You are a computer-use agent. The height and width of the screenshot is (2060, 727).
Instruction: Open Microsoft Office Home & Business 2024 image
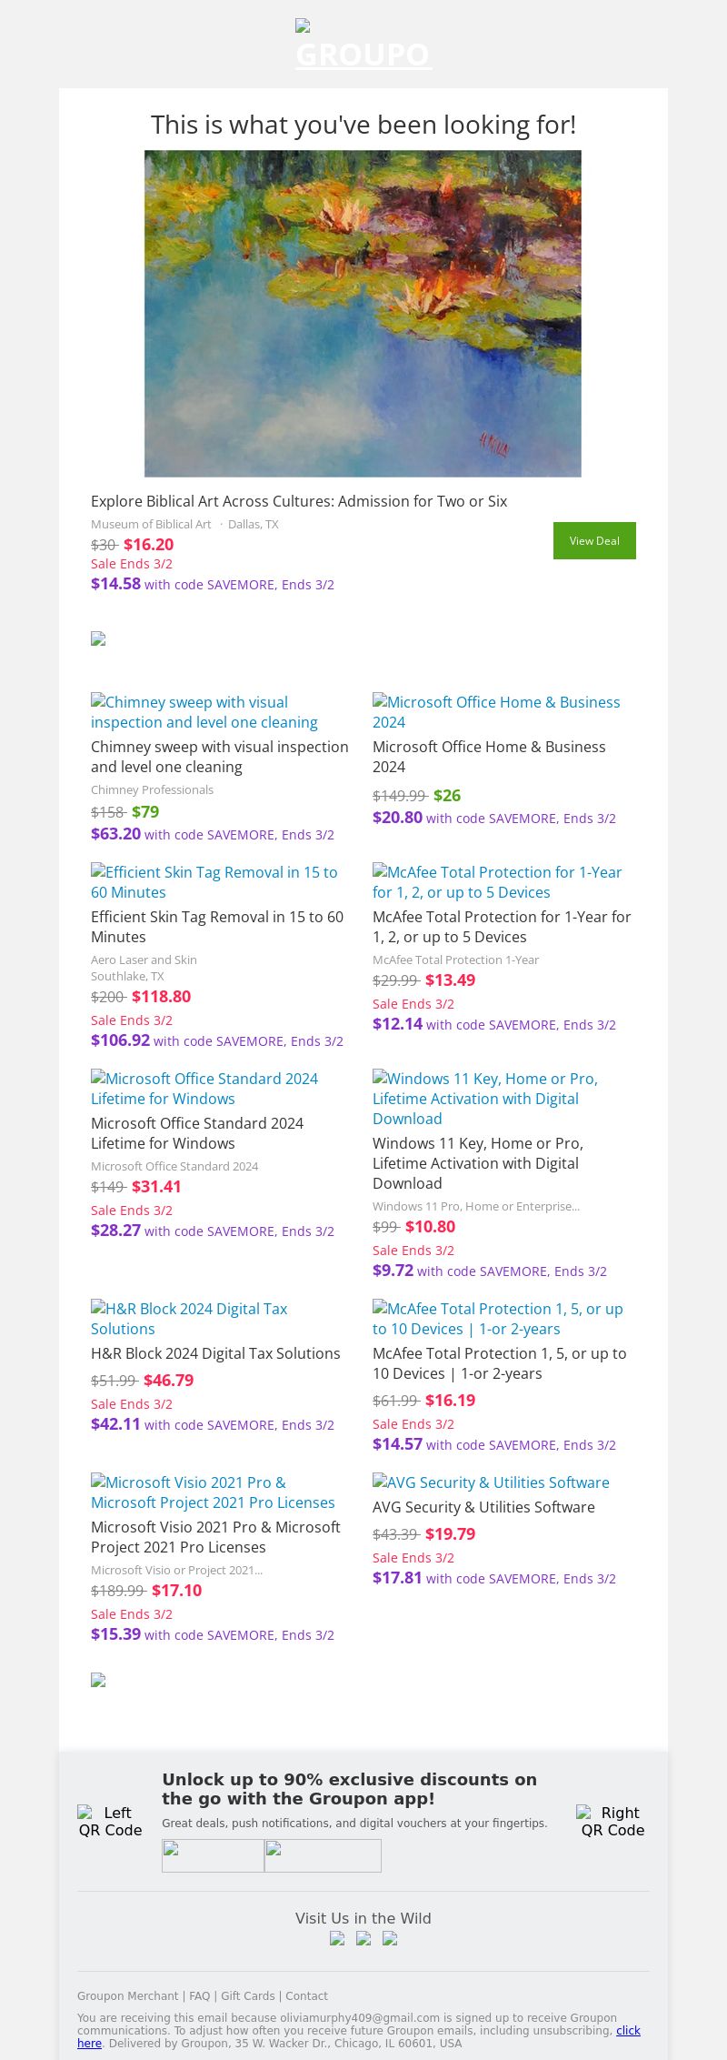(x=496, y=712)
